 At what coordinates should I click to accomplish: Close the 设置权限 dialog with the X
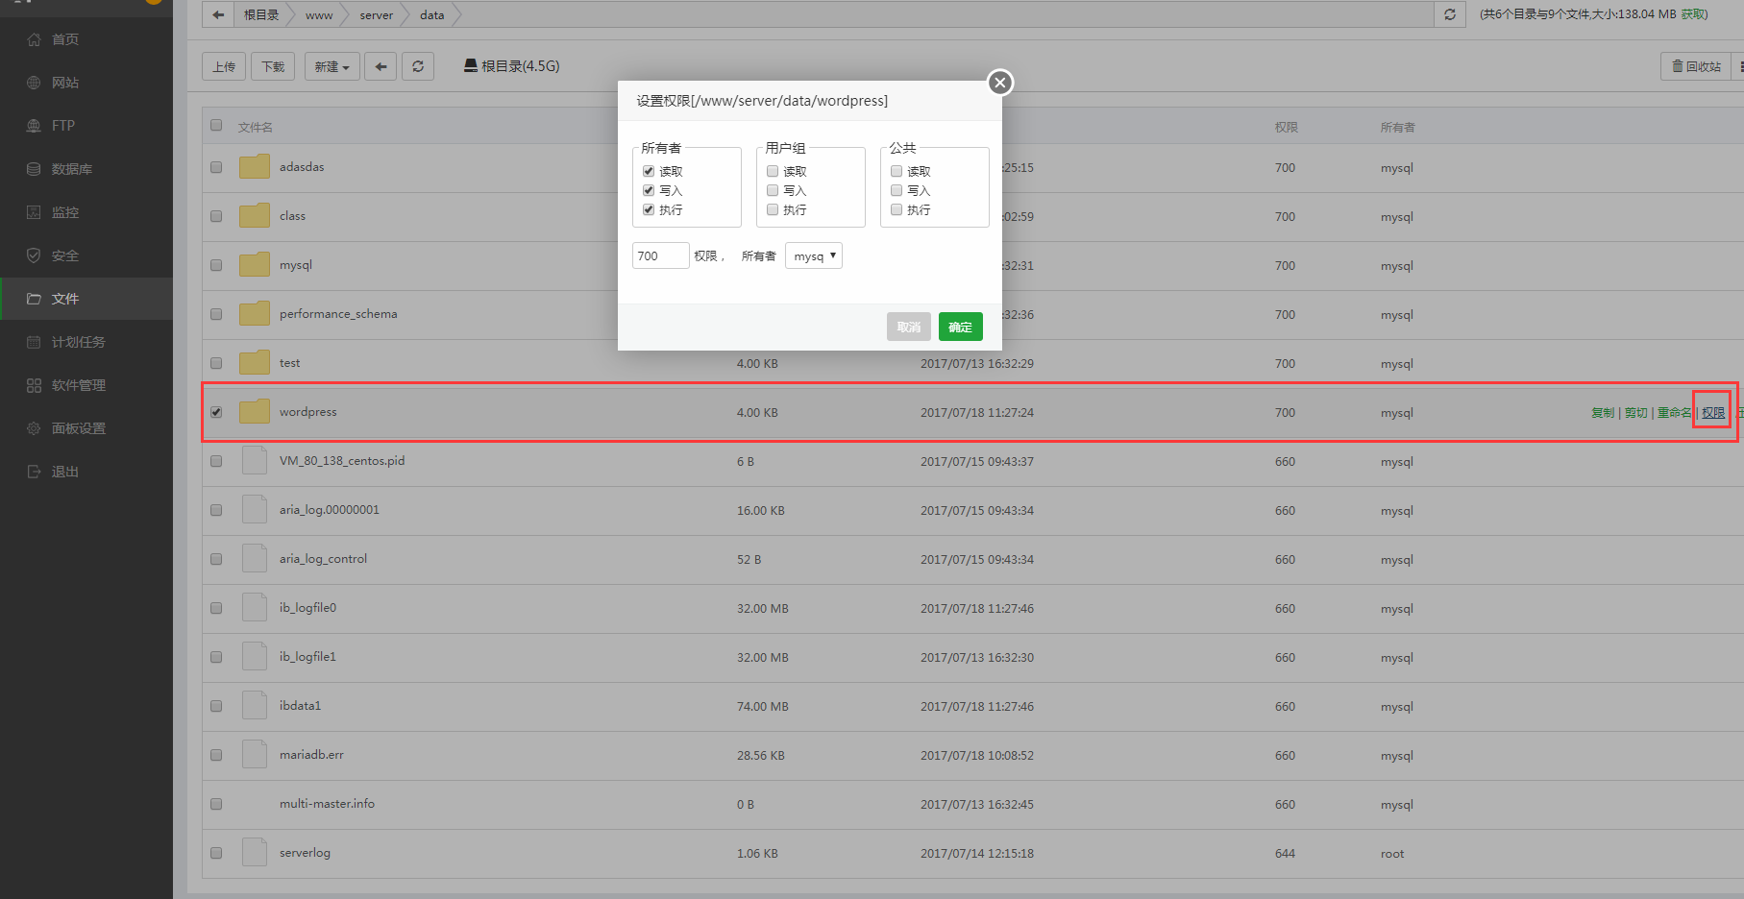1000,83
